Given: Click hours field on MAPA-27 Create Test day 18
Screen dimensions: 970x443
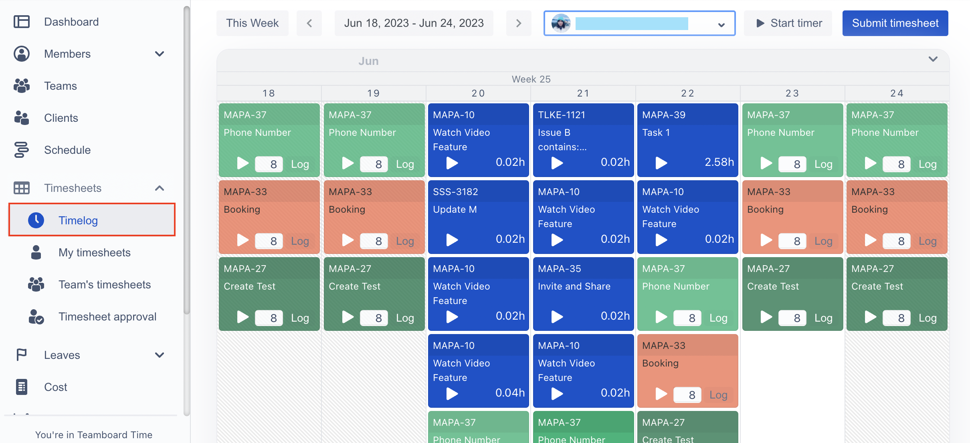Looking at the screenshot, I should coord(269,318).
